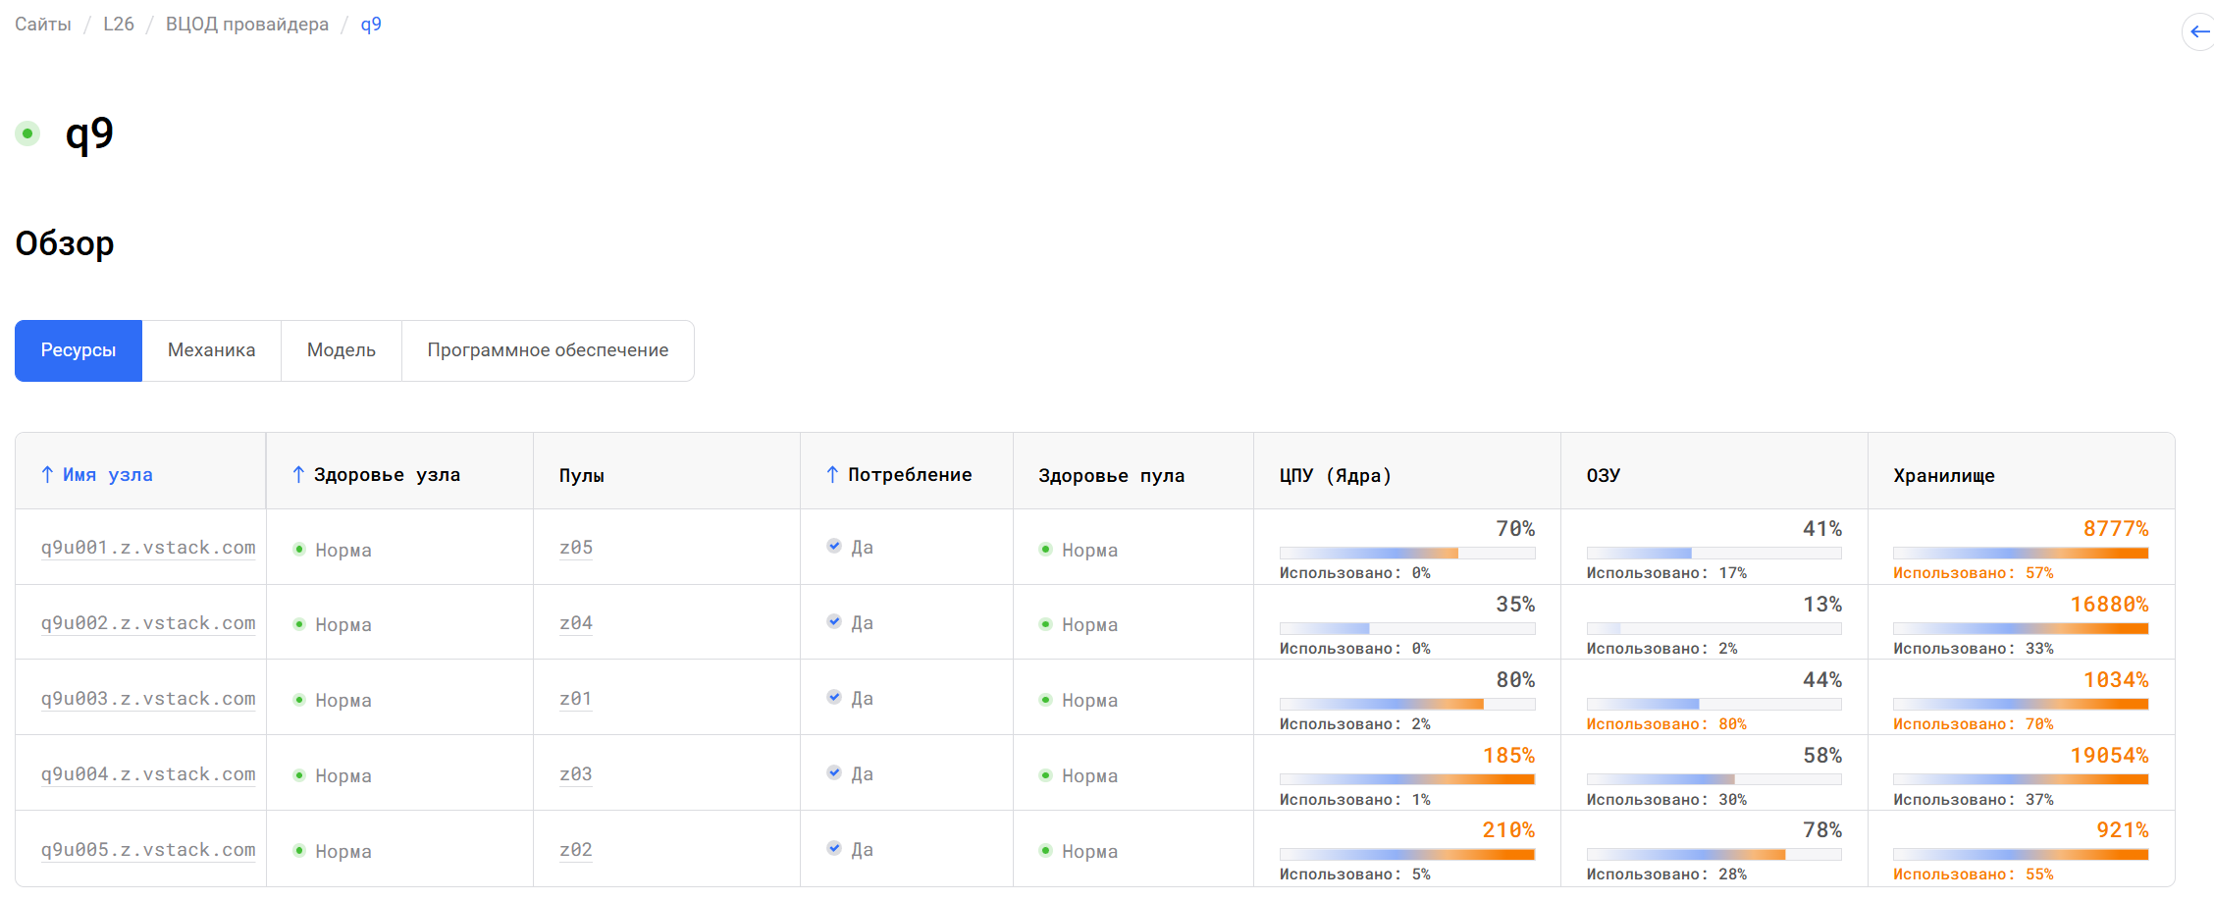Click node health dot in q9u005 row
This screenshot has height=901, width=2214.
click(x=299, y=851)
